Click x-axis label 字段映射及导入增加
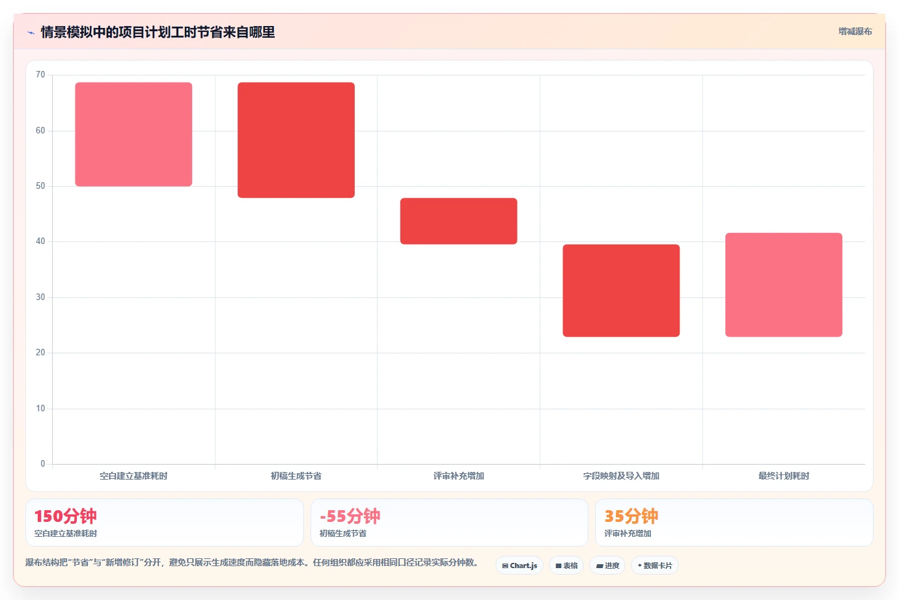Image resolution: width=899 pixels, height=600 pixels. coord(621,476)
